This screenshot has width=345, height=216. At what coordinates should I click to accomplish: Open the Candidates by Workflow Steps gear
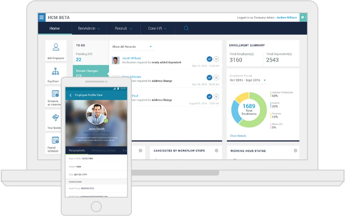[x=217, y=150]
